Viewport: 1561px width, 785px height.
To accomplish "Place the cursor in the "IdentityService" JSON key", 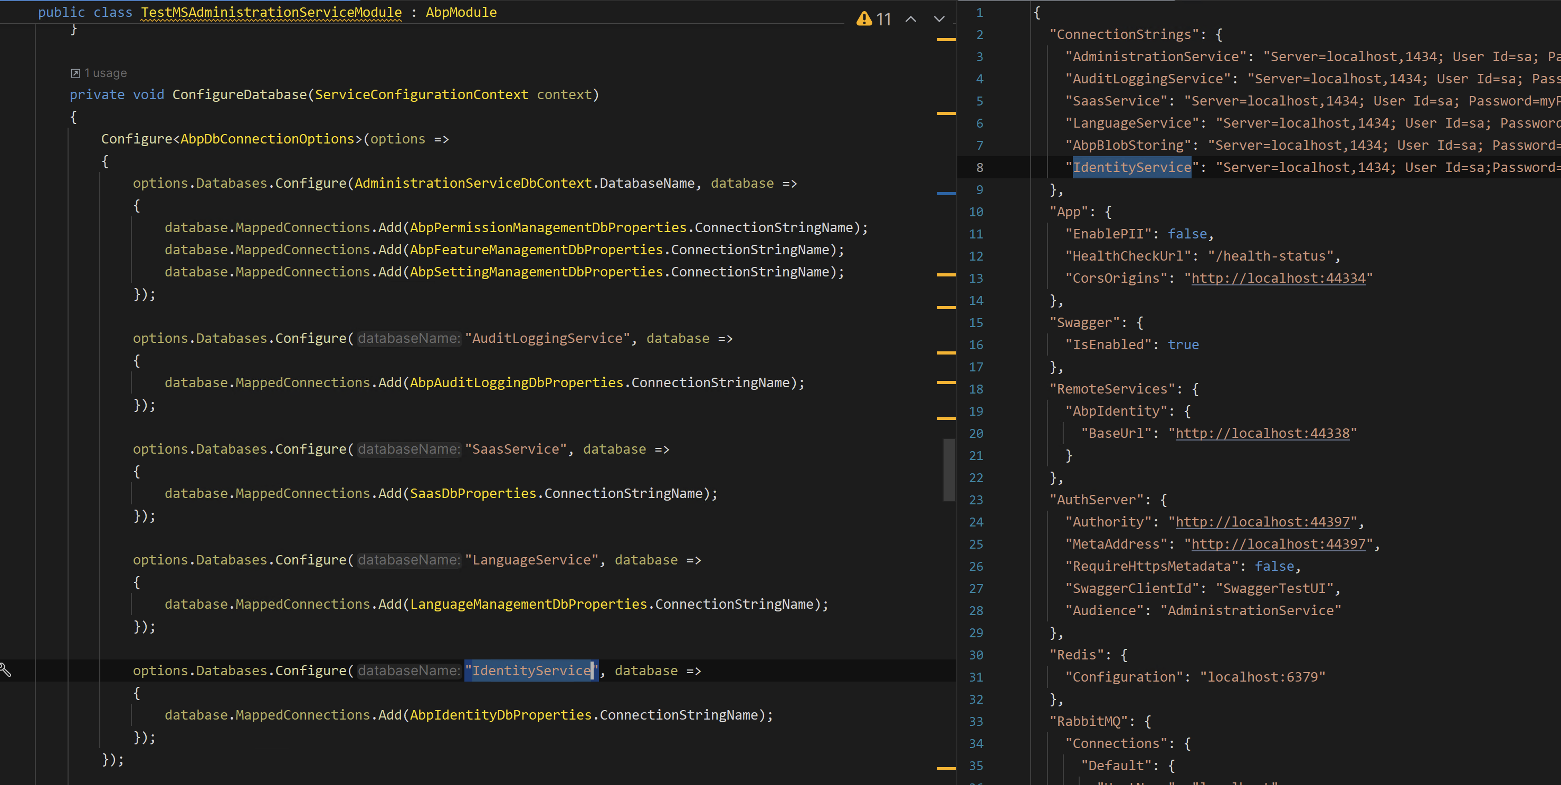I will coord(1131,167).
